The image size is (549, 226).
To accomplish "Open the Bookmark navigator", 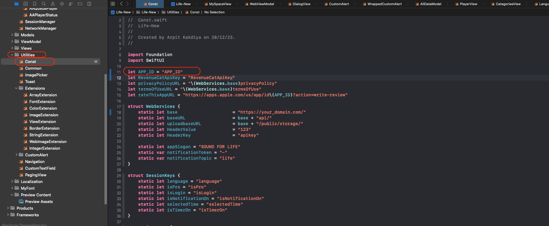I will (35, 4).
